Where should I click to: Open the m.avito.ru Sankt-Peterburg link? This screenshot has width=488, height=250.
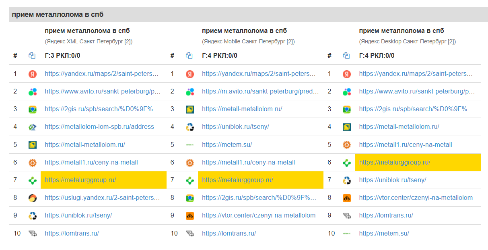pos(260,91)
